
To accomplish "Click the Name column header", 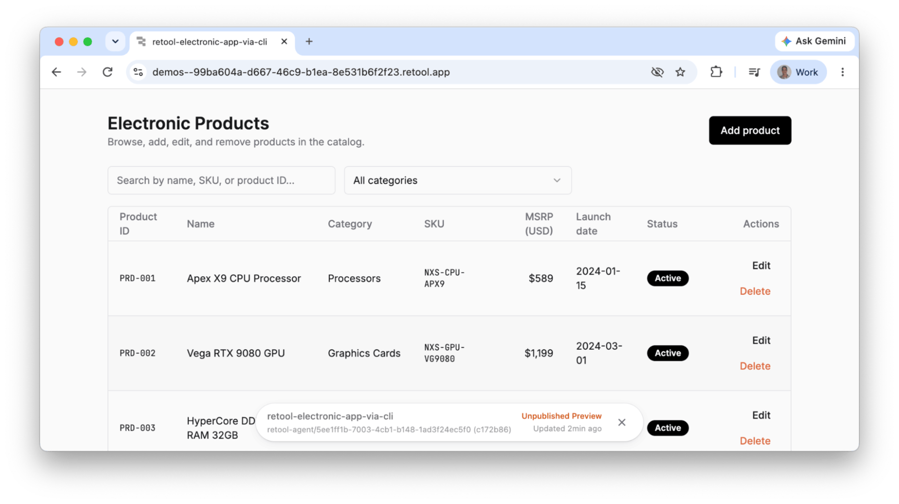I will [x=201, y=224].
